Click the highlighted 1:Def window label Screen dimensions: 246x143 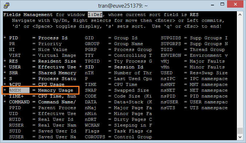coord(95,15)
